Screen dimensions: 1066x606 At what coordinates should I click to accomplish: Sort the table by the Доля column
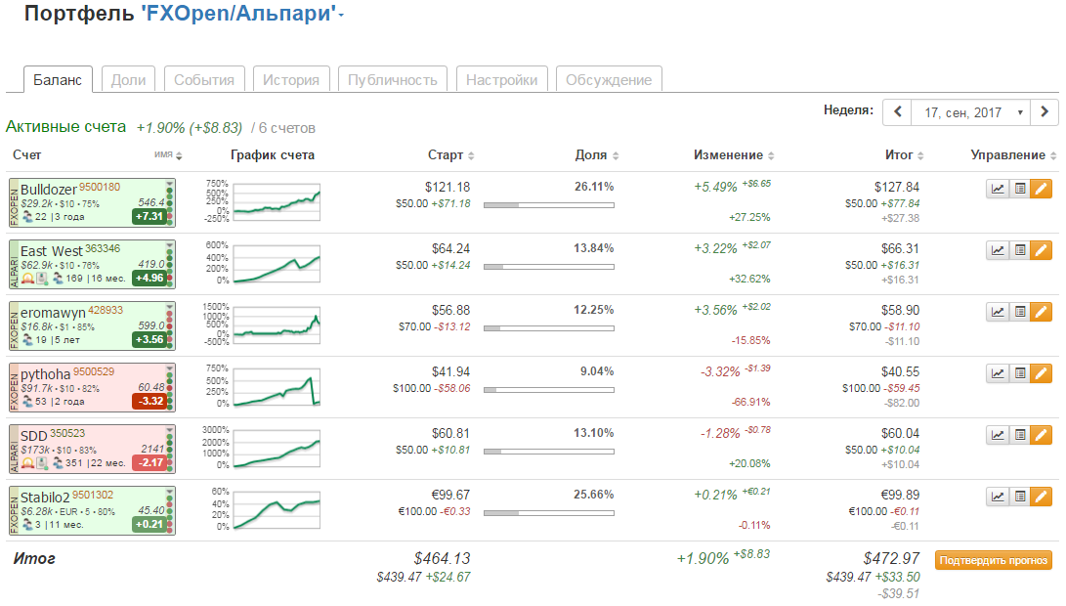[x=596, y=155]
